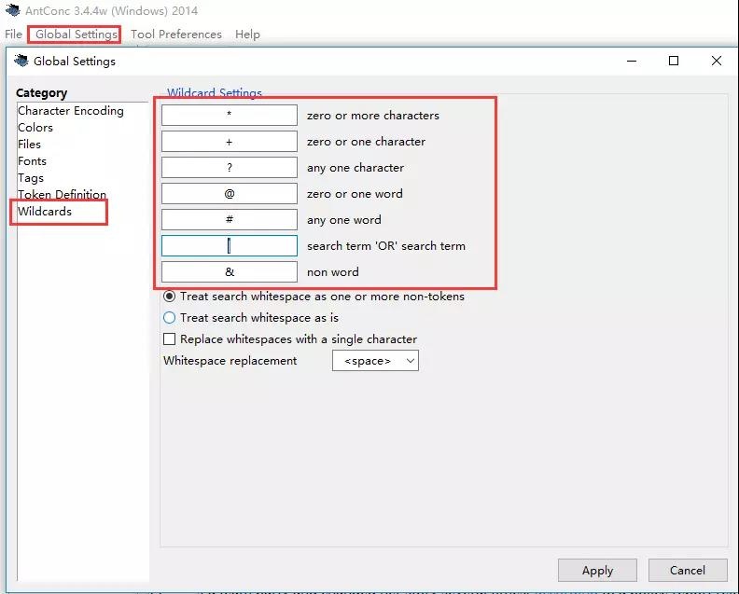
Task: Select Character Encoding category
Action: point(71,111)
